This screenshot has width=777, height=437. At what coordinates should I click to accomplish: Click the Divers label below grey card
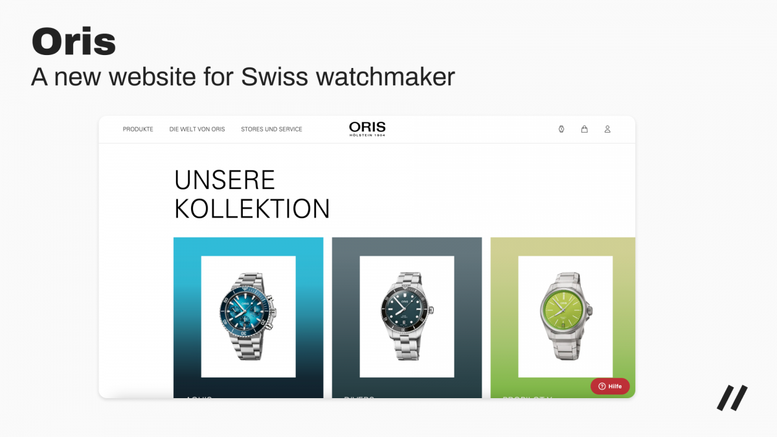tap(359, 397)
